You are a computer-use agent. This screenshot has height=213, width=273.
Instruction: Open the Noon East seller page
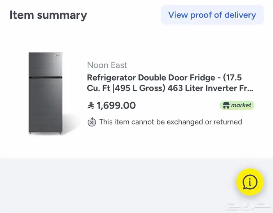(107, 65)
